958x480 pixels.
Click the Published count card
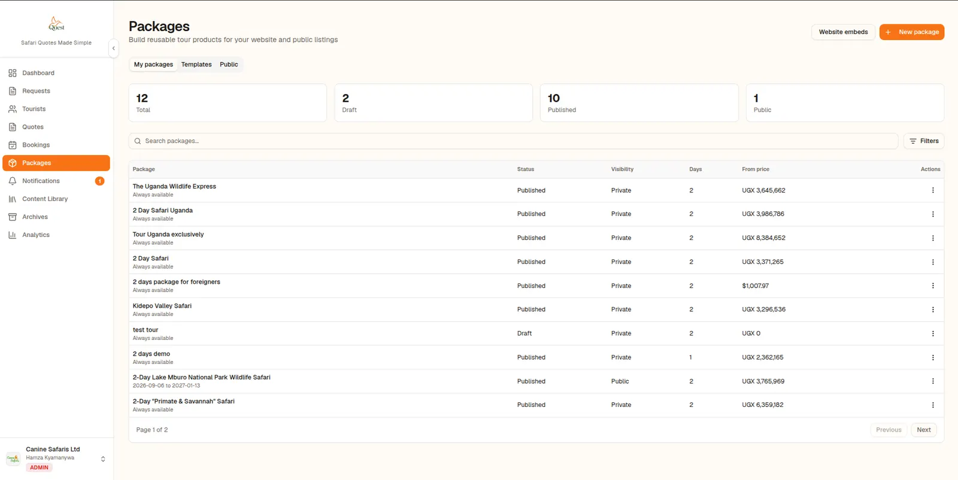click(x=639, y=103)
